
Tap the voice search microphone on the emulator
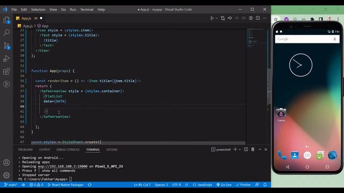pos(335,39)
